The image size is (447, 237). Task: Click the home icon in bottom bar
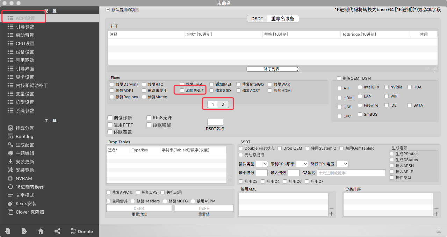(x=41, y=231)
